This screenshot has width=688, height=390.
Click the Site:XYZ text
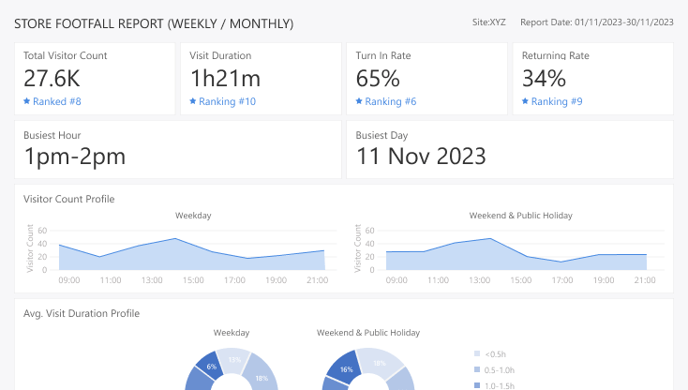tap(488, 22)
